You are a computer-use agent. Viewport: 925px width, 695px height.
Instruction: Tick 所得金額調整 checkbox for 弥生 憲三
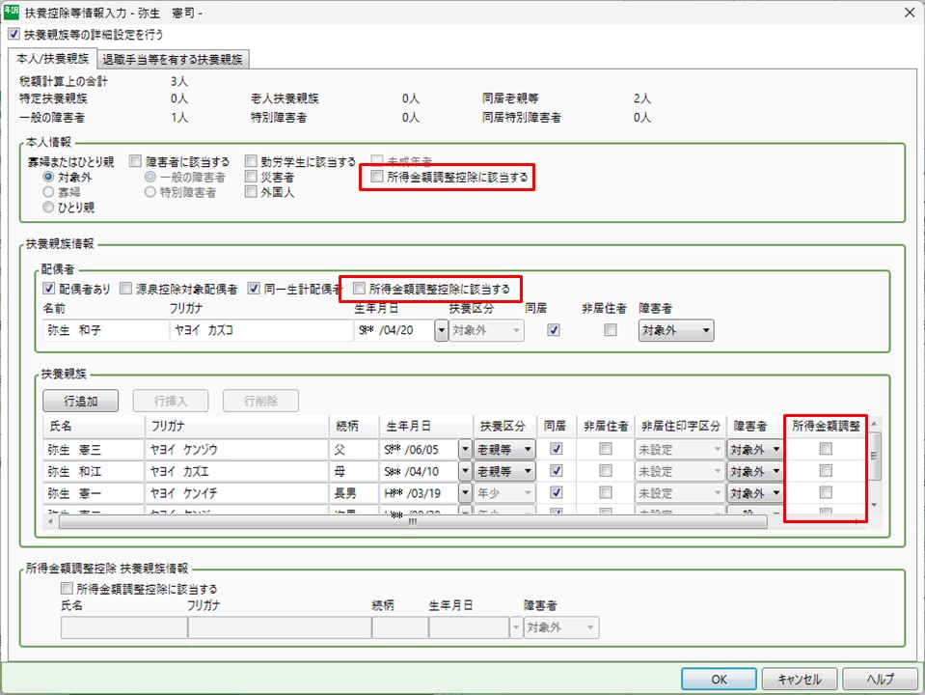pyautogui.click(x=826, y=449)
